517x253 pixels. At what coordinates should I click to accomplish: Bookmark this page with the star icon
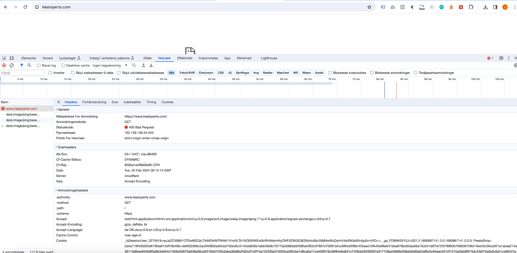(369, 7)
